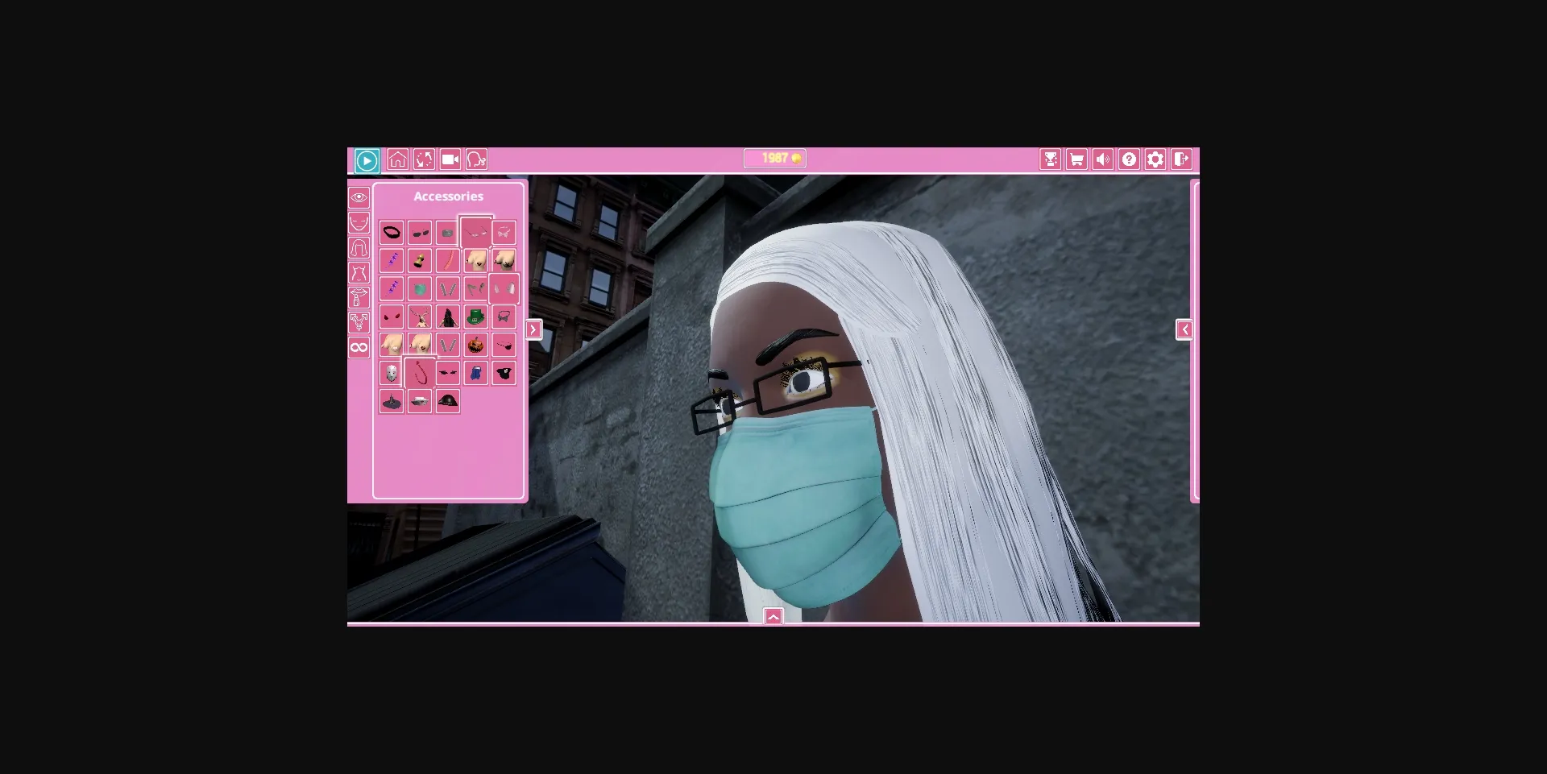Open the help question mark
The image size is (1547, 774).
click(1129, 159)
